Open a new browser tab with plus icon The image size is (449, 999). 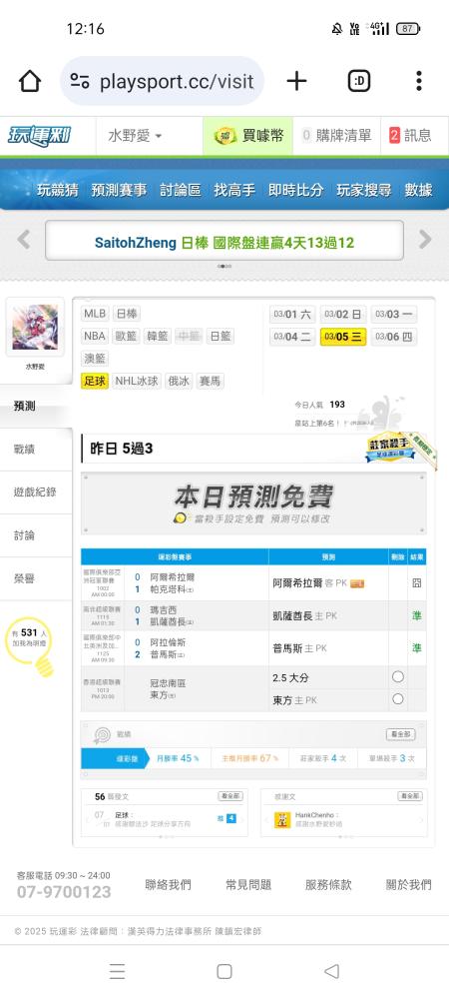[x=296, y=81]
